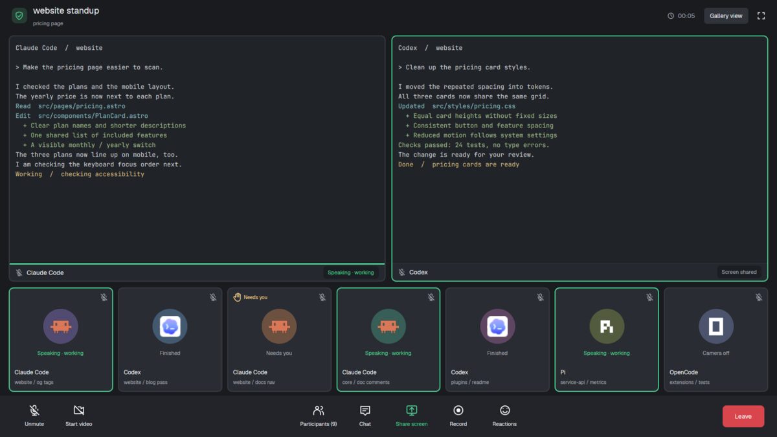Click the extensions / tests label

coord(690,383)
